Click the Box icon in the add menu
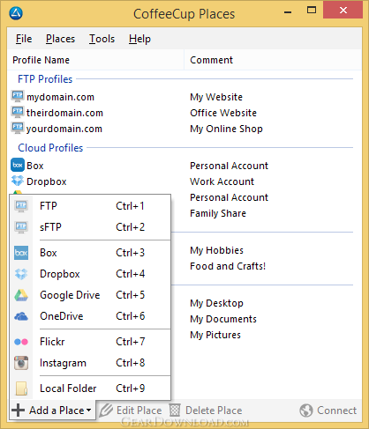This screenshot has height=429, width=369. (21, 253)
